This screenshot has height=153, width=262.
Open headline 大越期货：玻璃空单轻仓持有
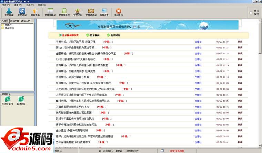pyautogui.click(x=72, y=77)
